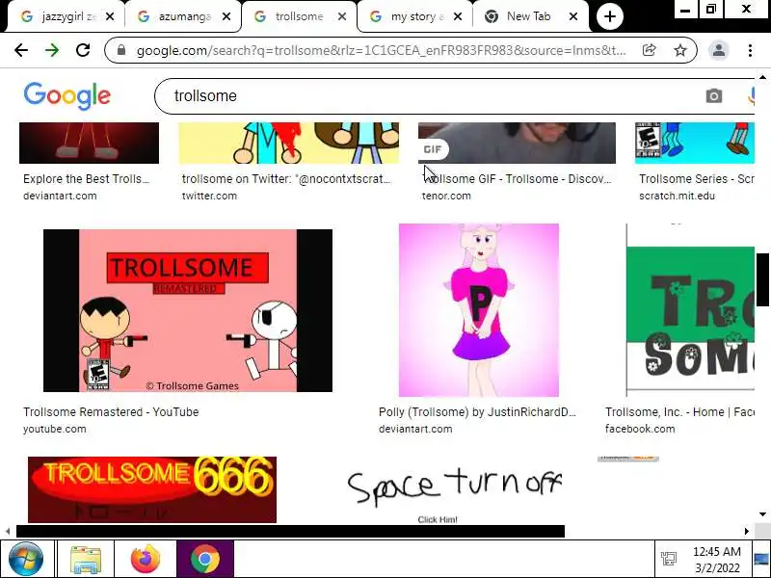
Task: Close the my story tab
Action: 458,16
